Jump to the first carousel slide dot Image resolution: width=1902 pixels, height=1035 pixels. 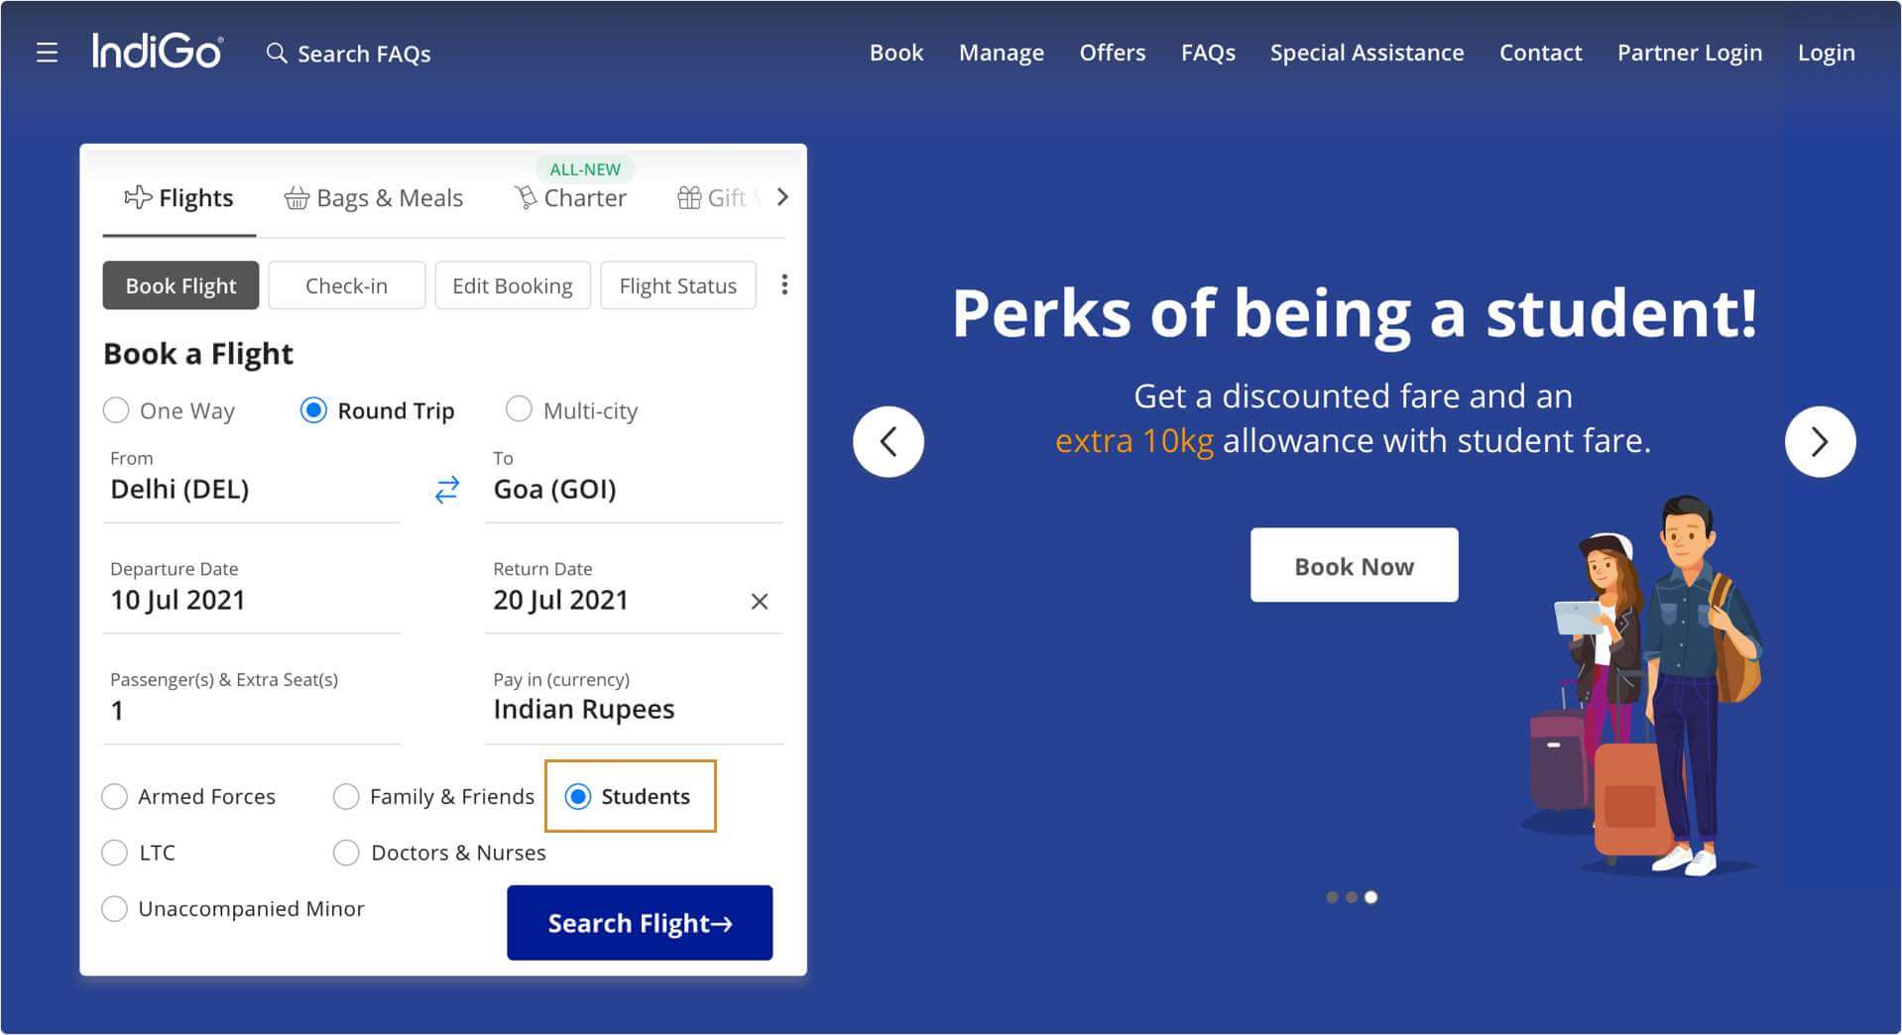pyautogui.click(x=1332, y=897)
